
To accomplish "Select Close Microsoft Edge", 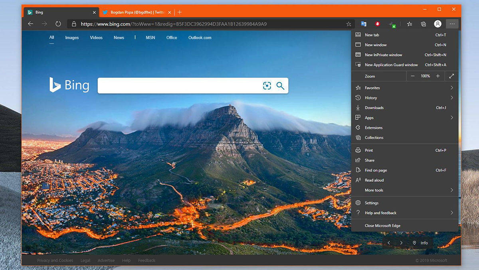I will (405, 226).
